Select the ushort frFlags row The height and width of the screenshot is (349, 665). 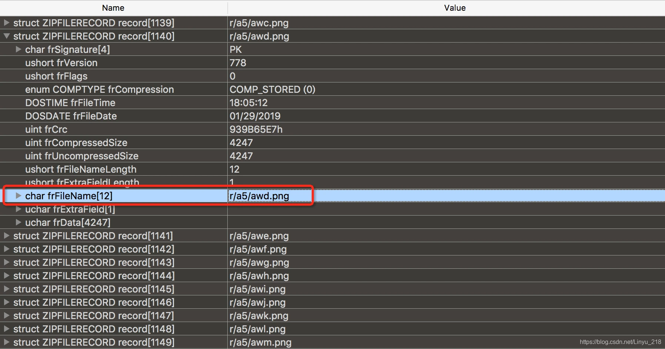[332, 76]
